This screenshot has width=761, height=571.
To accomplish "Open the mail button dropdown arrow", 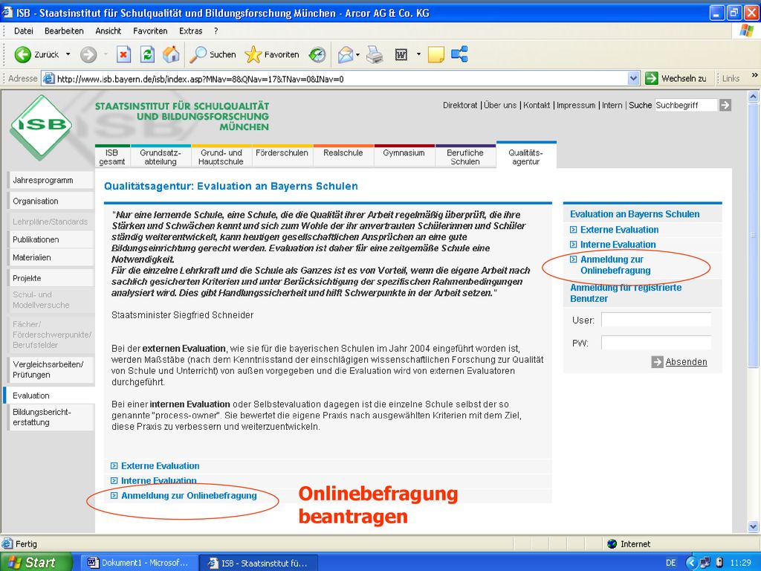I will (x=358, y=54).
